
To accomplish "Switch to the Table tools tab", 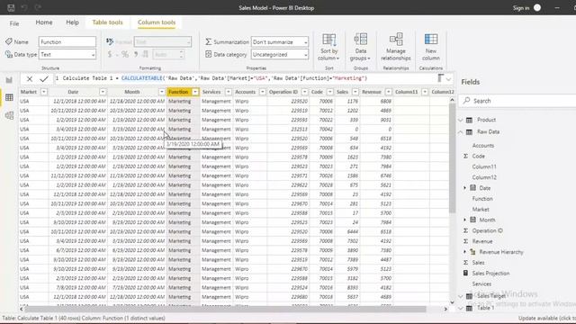I will click(x=107, y=22).
